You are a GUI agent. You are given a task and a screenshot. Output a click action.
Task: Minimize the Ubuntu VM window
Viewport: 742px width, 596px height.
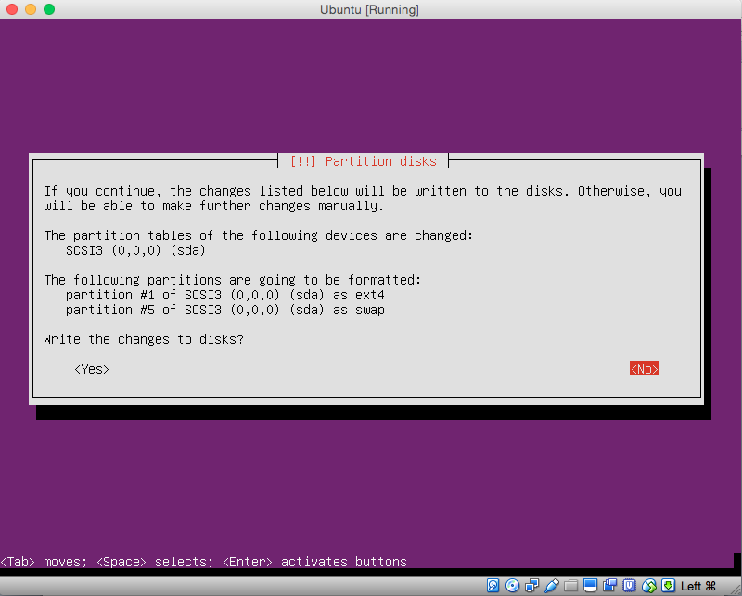click(x=31, y=9)
